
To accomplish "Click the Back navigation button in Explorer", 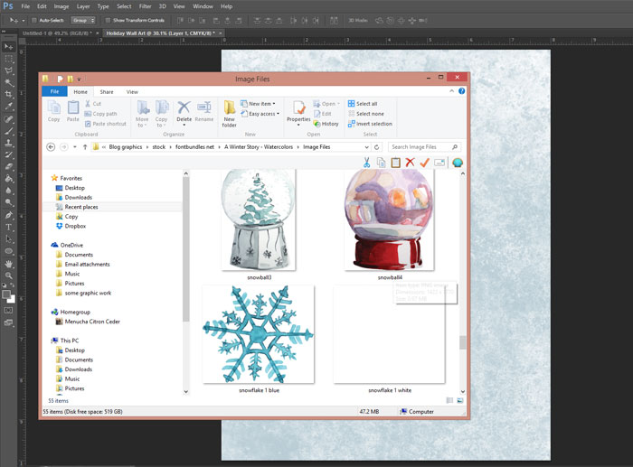I will pos(51,147).
